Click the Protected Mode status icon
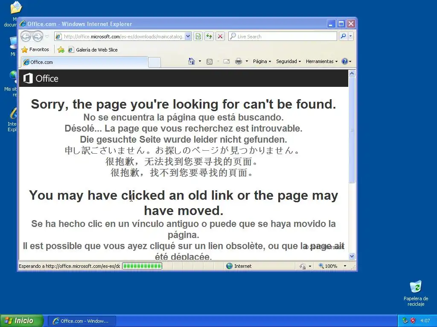The image size is (437, 327). pyautogui.click(x=303, y=267)
